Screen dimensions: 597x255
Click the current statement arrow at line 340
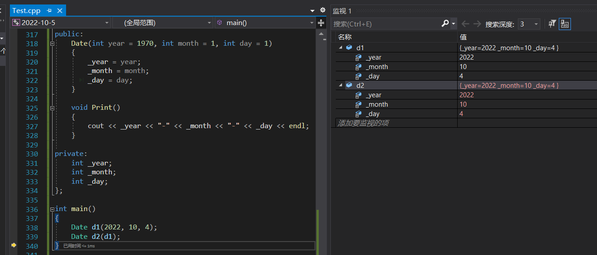click(x=13, y=245)
